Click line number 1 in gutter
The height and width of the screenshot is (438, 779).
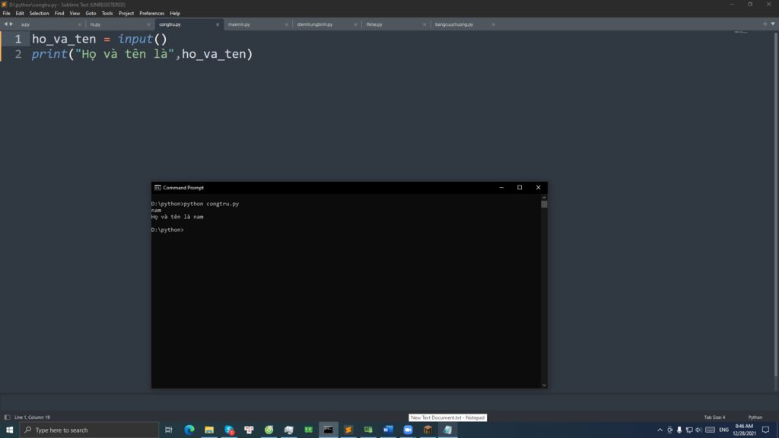click(18, 39)
